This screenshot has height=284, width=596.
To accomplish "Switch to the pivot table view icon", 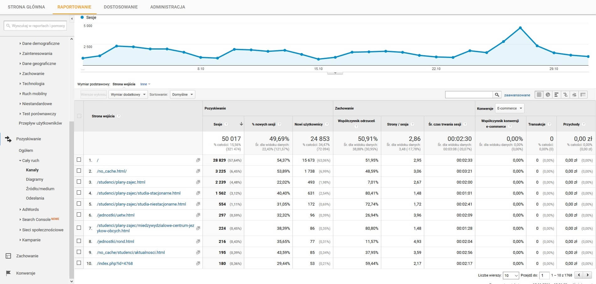I will tap(583, 94).
